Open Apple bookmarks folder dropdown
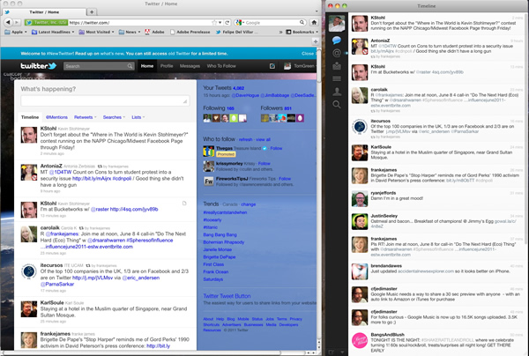The width and height of the screenshot is (529, 356). click(x=16, y=32)
